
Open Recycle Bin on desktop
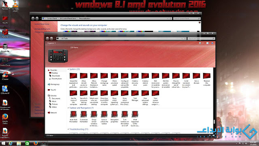[x=5, y=48]
